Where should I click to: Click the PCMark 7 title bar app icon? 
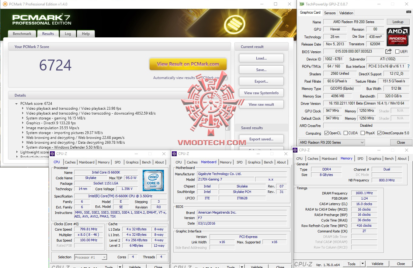coord(5,4)
